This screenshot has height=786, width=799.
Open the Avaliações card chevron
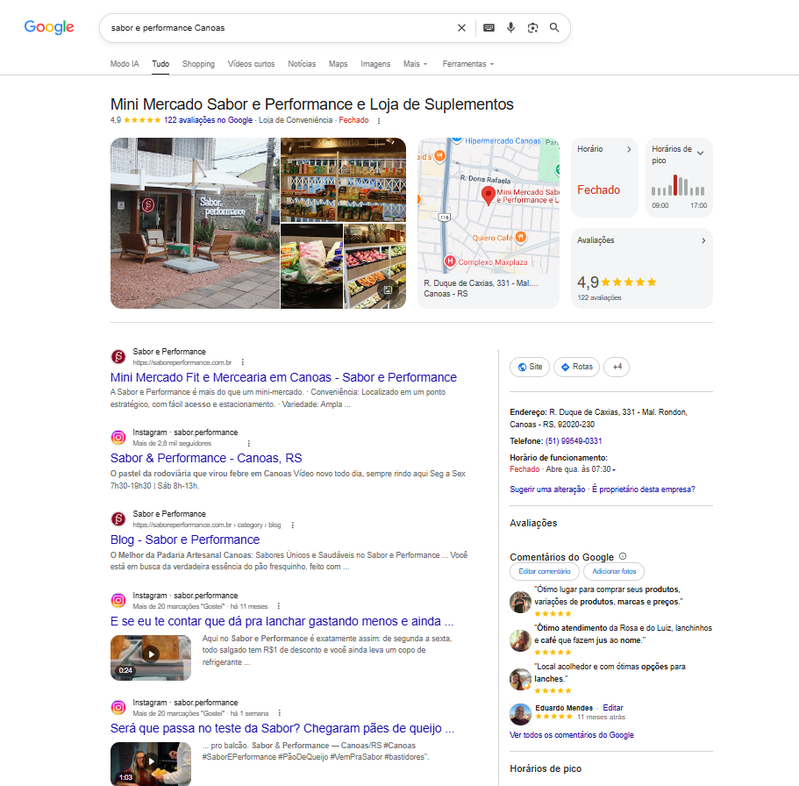click(x=703, y=240)
